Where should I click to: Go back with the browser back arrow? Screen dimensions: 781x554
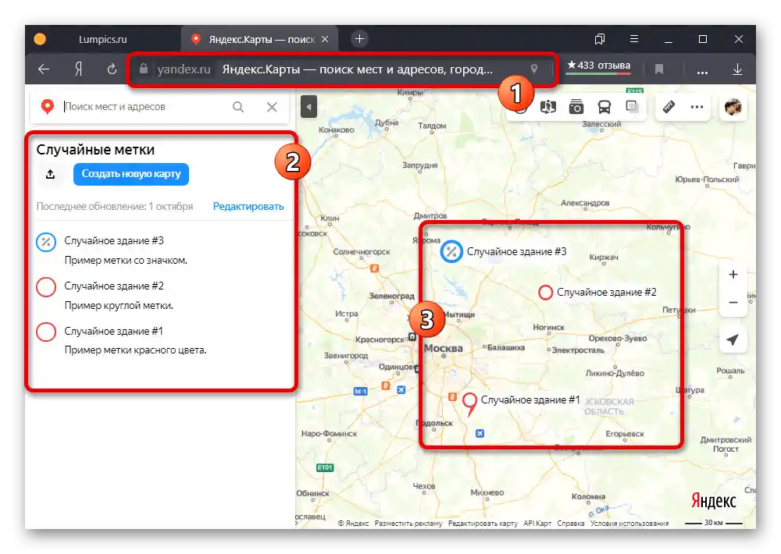[44, 69]
